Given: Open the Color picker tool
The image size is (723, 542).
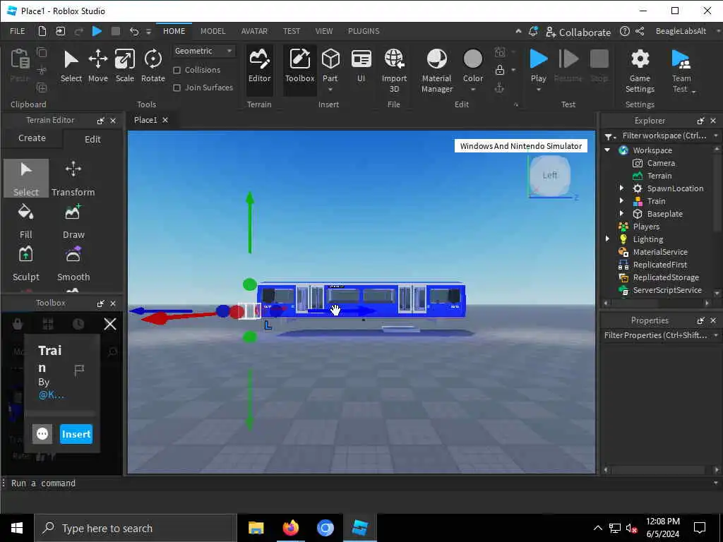Looking at the screenshot, I should [x=472, y=66].
